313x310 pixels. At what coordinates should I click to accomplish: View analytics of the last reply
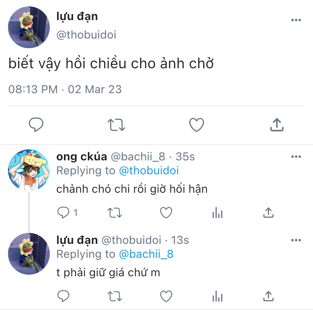[217, 296]
